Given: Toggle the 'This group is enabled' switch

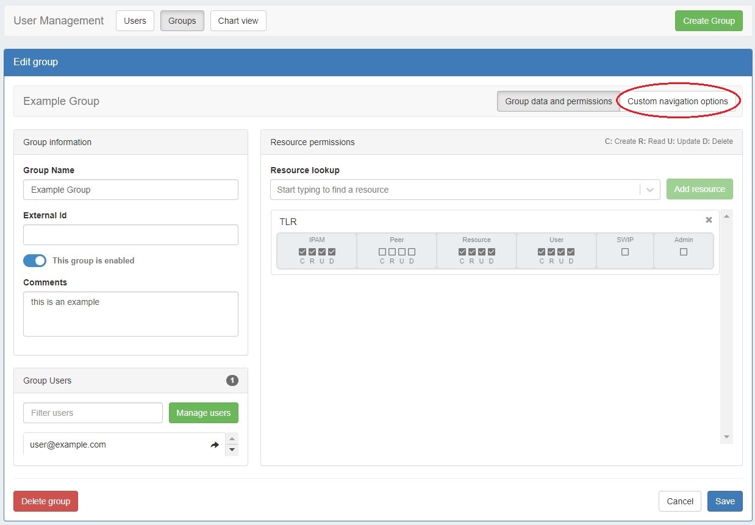Looking at the screenshot, I should tap(35, 260).
